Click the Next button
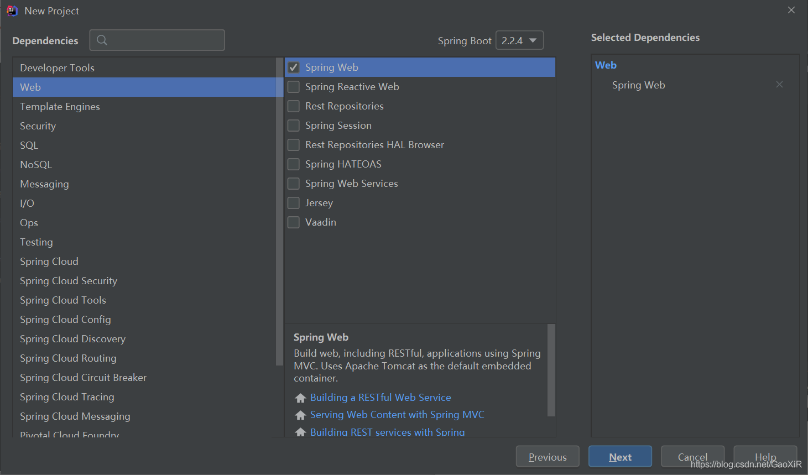Viewport: 808px width, 475px height. (620, 457)
